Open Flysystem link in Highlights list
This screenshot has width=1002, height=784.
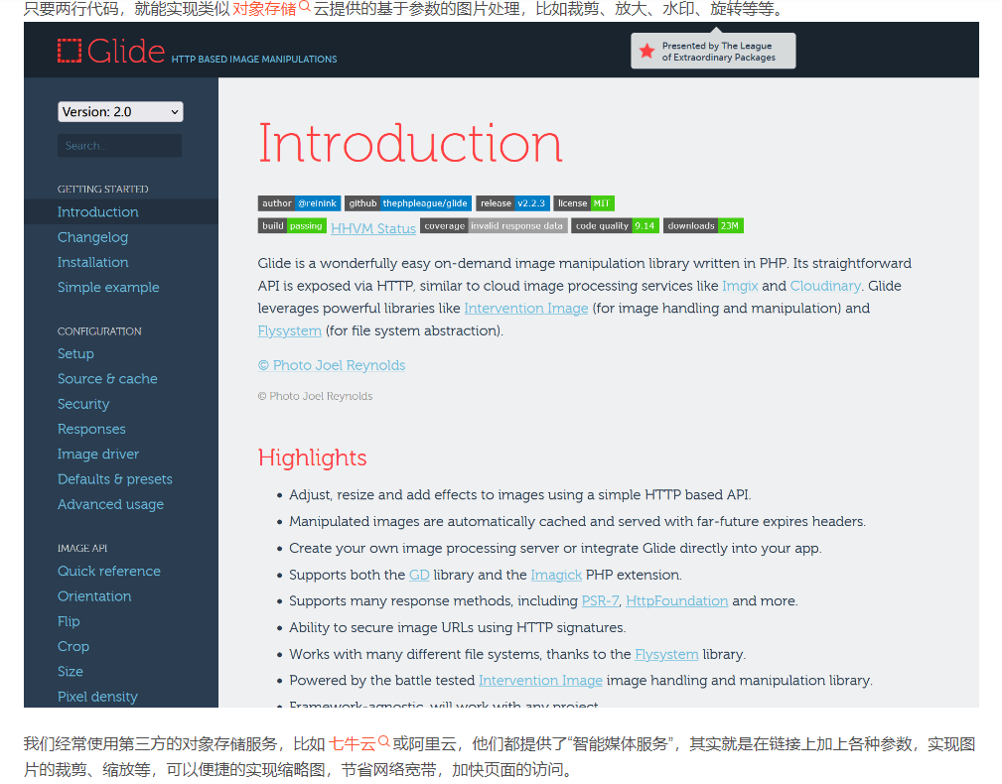click(666, 654)
